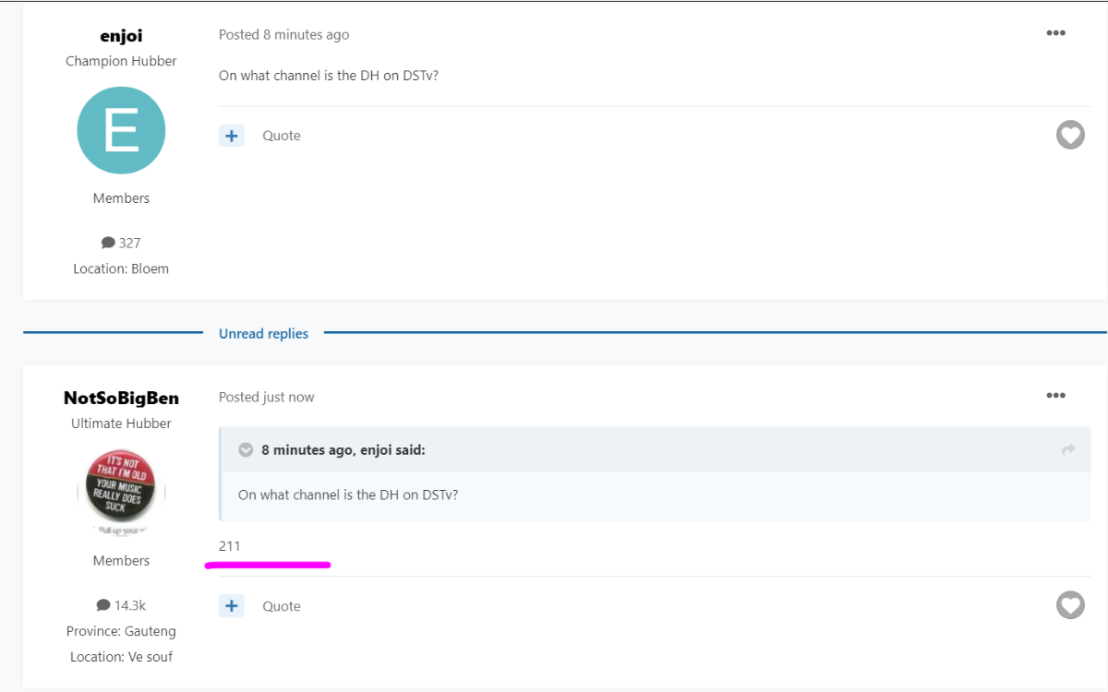Click the heart reaction on enjoi's post
The width and height of the screenshot is (1108, 692).
1070,136
